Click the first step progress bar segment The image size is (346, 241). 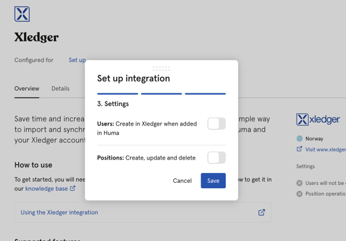[117, 93]
